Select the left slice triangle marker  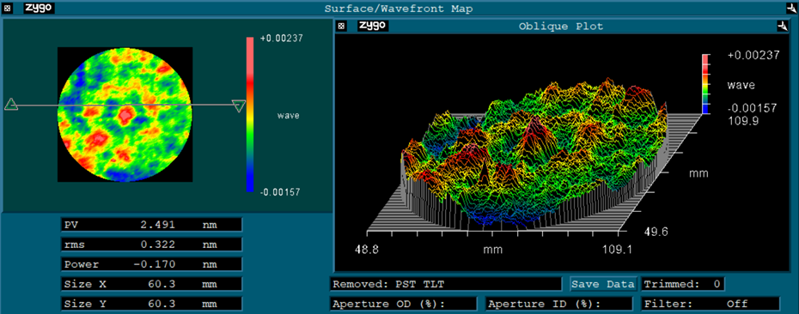coord(11,105)
